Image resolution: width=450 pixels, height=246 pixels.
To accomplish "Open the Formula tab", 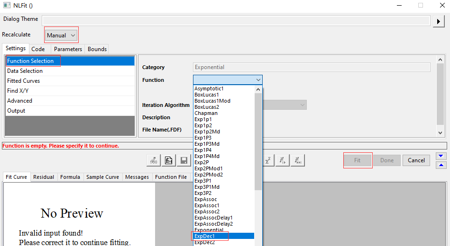I will click(70, 177).
